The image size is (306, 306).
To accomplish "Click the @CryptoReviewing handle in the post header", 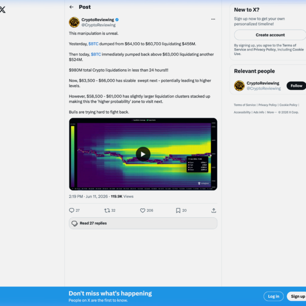I will (x=98, y=25).
